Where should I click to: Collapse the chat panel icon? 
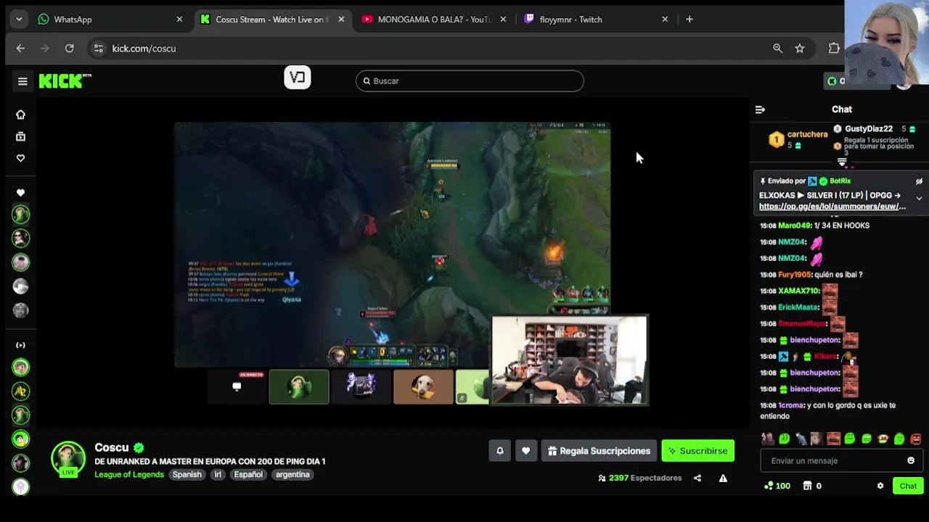pos(760,110)
